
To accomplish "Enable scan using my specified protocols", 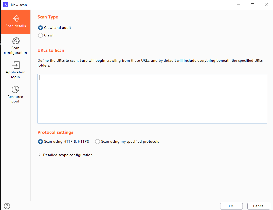I will 97,142.
